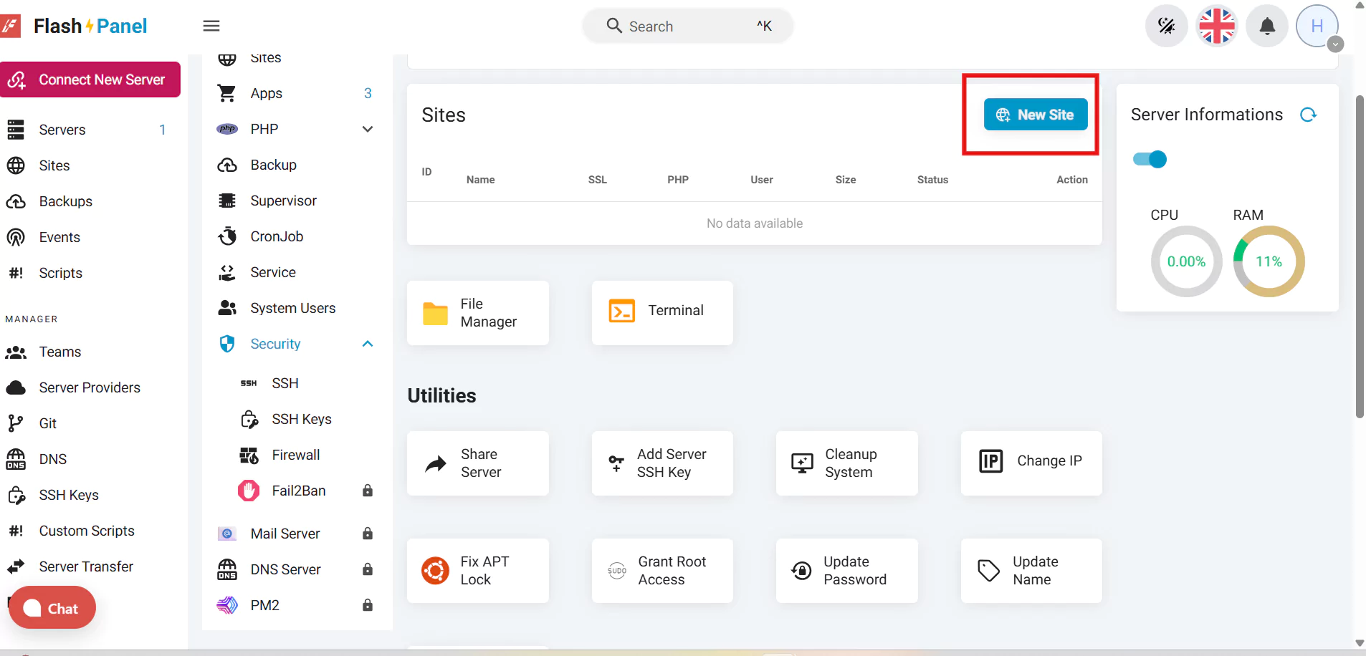
Task: Click the RAM usage gauge
Action: [x=1268, y=261]
